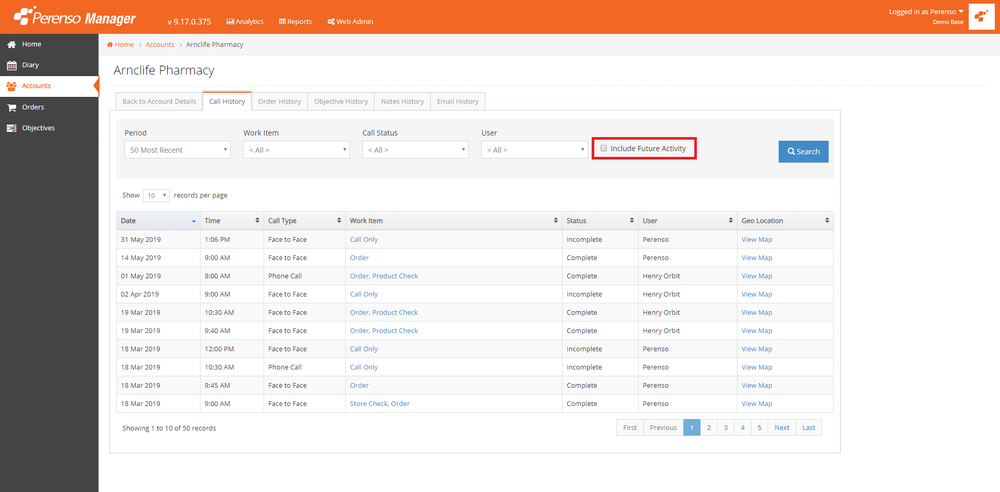This screenshot has height=492, width=1000.
Task: Click the Perenso Manager logo
Action: (74, 17)
